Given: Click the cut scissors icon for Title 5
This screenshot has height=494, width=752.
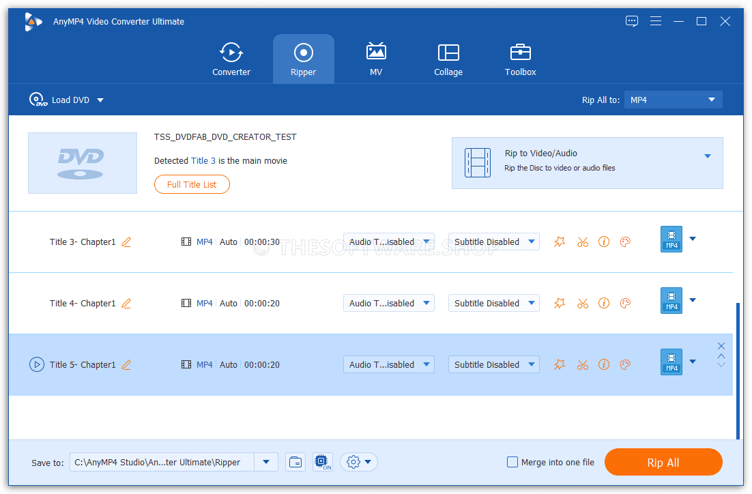Looking at the screenshot, I should click(x=583, y=364).
